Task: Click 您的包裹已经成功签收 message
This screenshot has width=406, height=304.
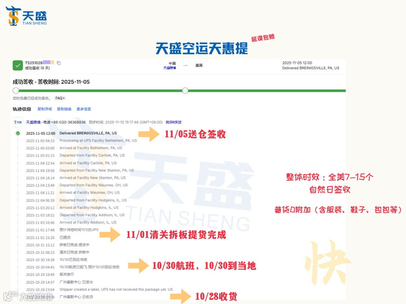Action: (x=32, y=98)
